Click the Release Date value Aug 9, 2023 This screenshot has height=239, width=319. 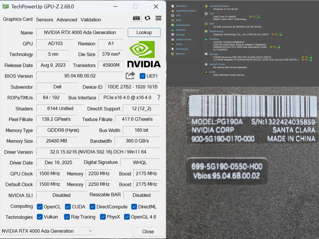coord(53,65)
